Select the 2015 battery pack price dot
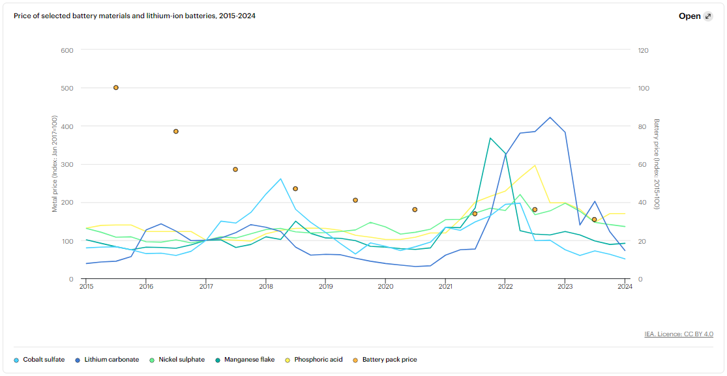This screenshot has height=376, width=727. point(116,87)
